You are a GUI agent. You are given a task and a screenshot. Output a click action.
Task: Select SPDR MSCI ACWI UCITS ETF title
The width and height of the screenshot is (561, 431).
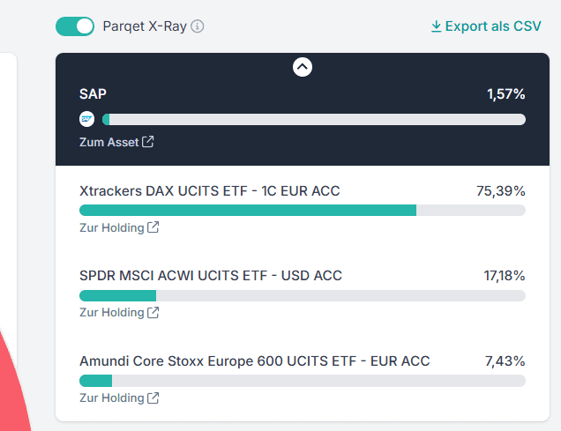pyautogui.click(x=210, y=276)
